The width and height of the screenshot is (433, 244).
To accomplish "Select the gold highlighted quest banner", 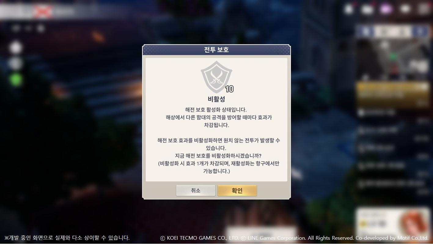I will [393, 91].
